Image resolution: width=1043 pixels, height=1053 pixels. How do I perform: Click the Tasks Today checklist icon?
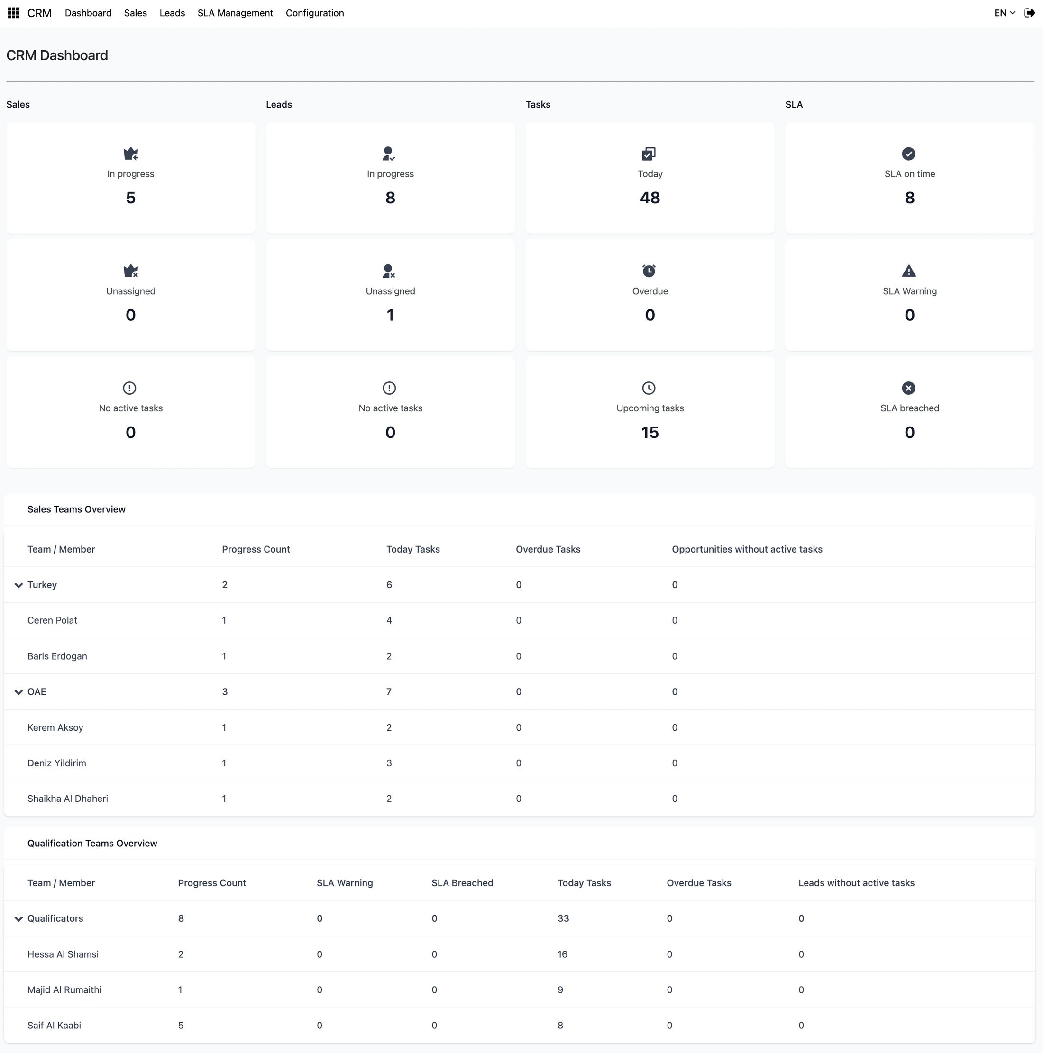click(x=649, y=154)
